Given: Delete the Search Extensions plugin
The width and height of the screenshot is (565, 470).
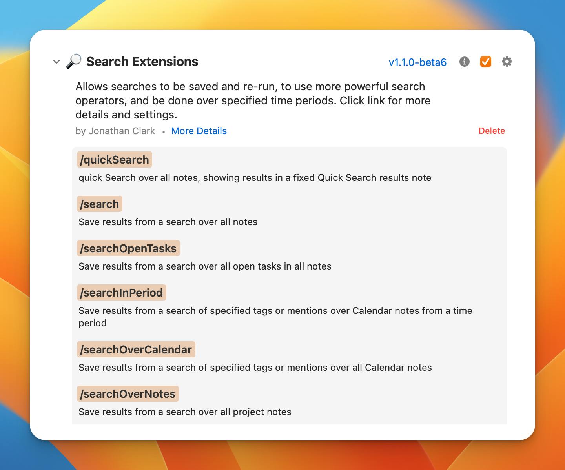Looking at the screenshot, I should pos(492,131).
